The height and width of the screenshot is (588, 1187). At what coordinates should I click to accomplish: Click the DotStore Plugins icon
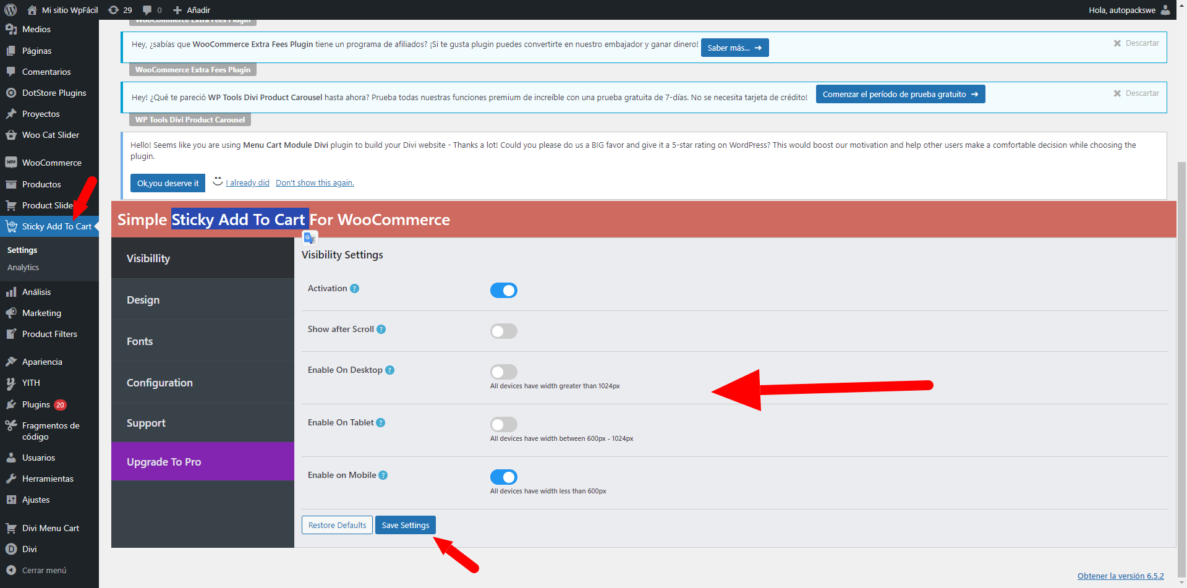click(11, 93)
